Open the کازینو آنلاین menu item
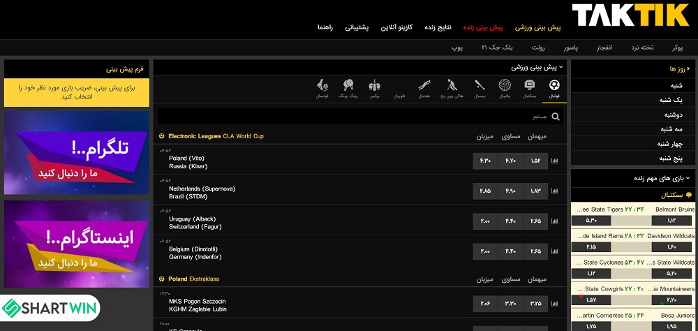This screenshot has height=331, width=698. click(396, 27)
